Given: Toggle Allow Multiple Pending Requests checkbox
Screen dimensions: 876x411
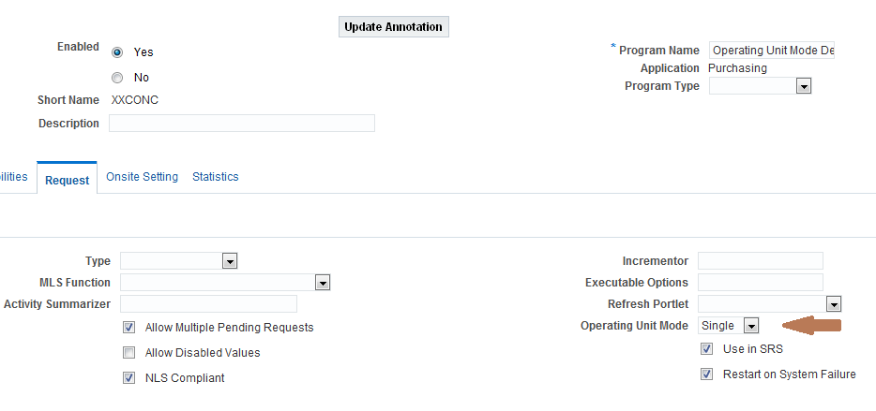Looking at the screenshot, I should [x=129, y=328].
